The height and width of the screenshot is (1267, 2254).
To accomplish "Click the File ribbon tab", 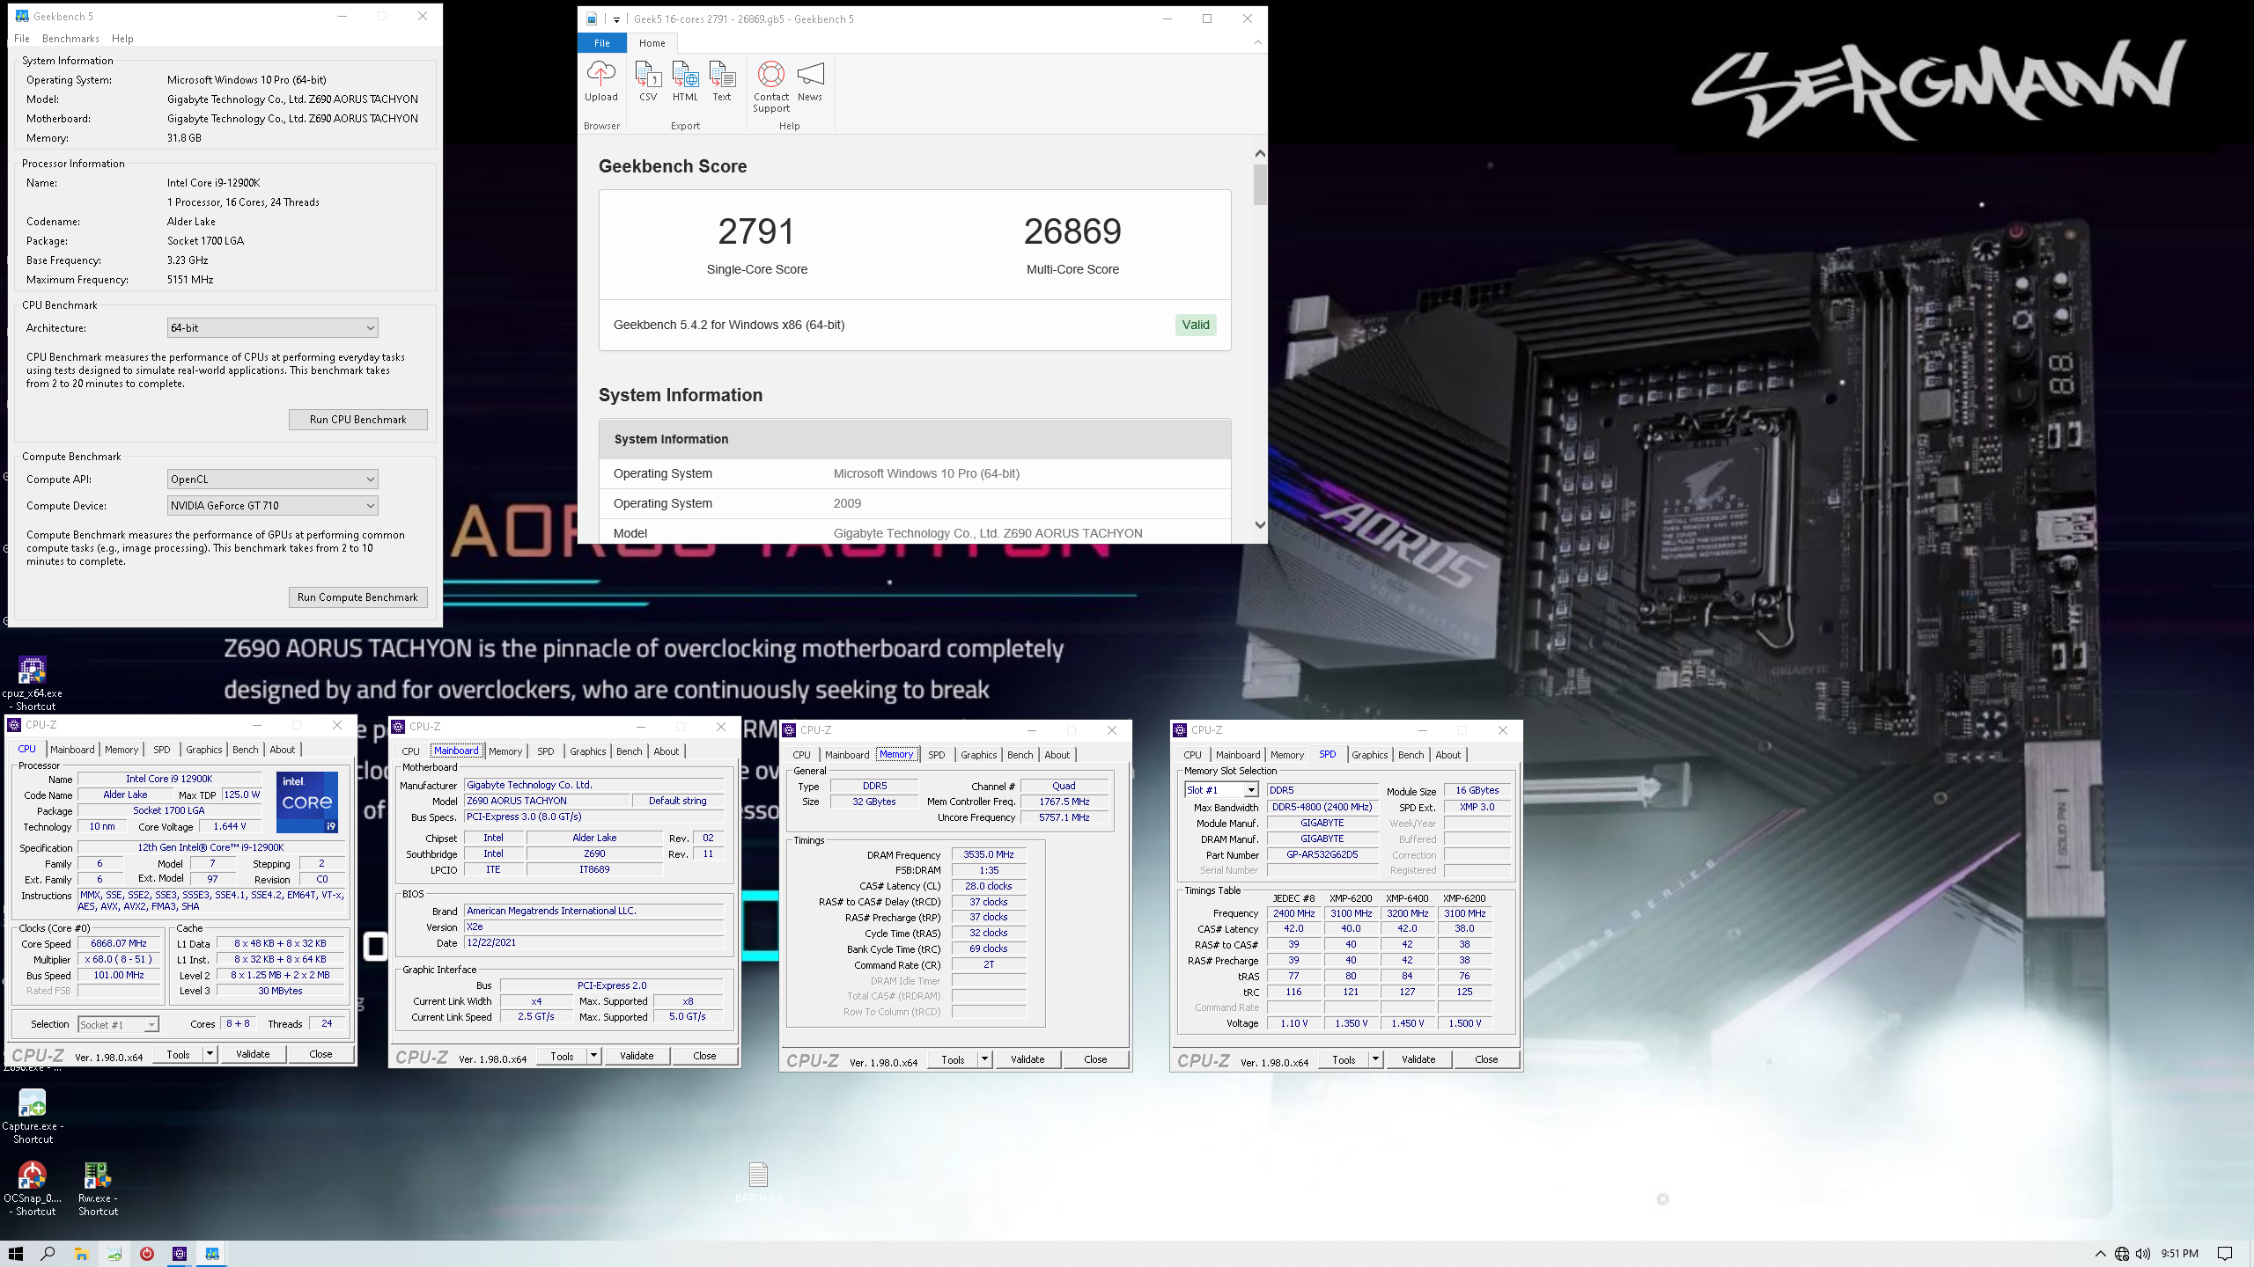I will pyautogui.click(x=602, y=43).
